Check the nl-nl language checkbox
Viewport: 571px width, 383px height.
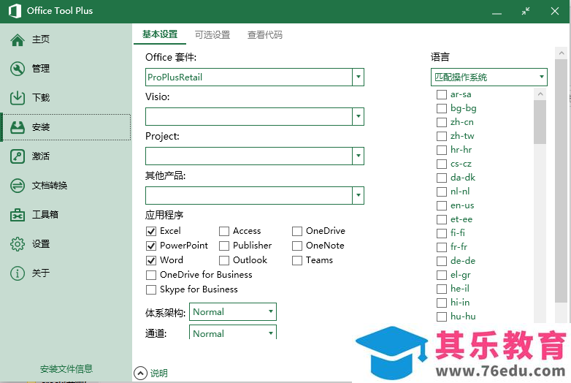pyautogui.click(x=441, y=191)
